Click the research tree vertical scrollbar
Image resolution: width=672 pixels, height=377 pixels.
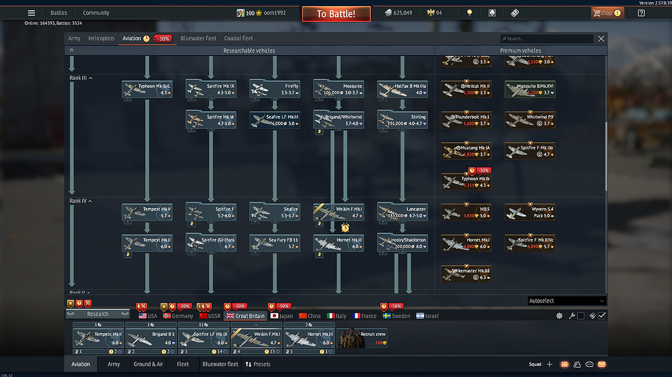[x=606, y=156]
